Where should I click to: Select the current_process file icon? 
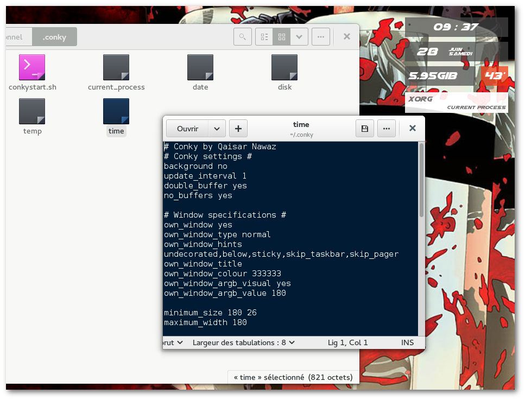coord(116,67)
